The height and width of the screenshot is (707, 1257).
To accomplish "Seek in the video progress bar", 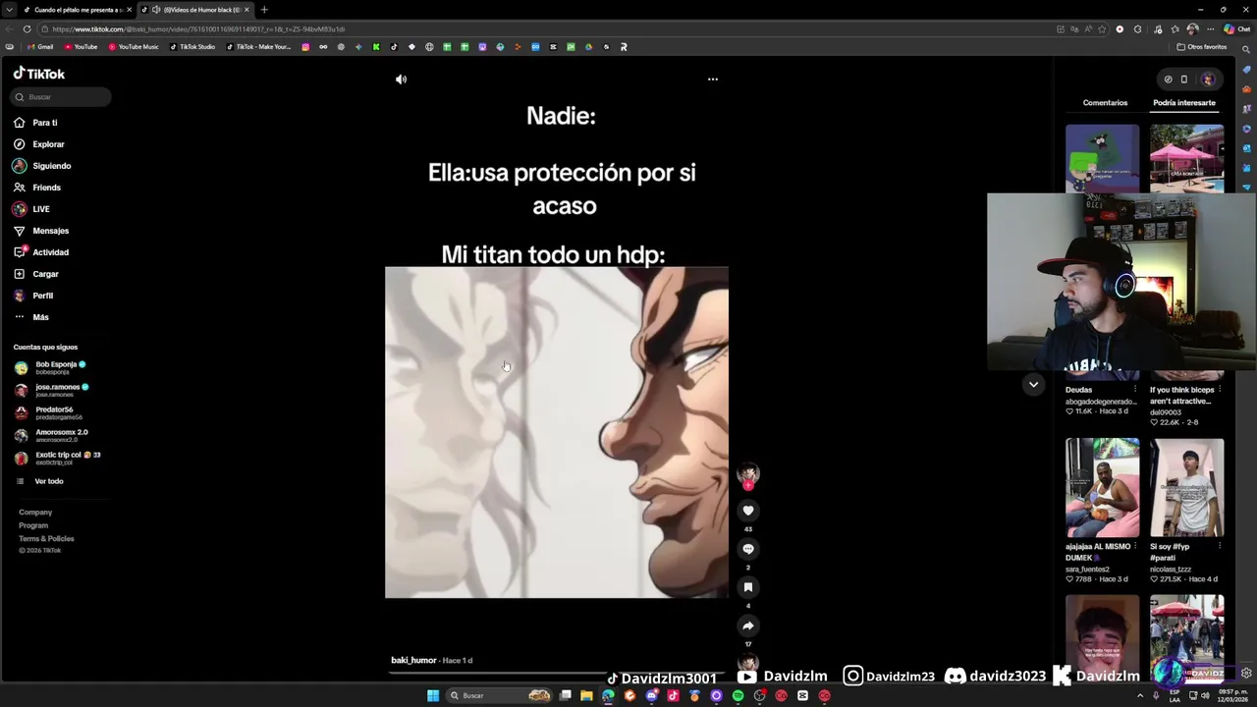I will [x=557, y=674].
